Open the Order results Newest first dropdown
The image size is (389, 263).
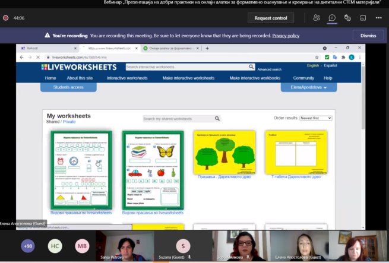315,118
